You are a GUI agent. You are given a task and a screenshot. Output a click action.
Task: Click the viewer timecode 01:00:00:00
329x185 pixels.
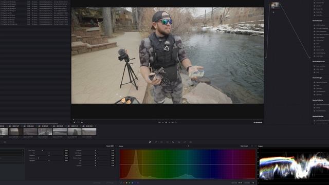click(258, 122)
